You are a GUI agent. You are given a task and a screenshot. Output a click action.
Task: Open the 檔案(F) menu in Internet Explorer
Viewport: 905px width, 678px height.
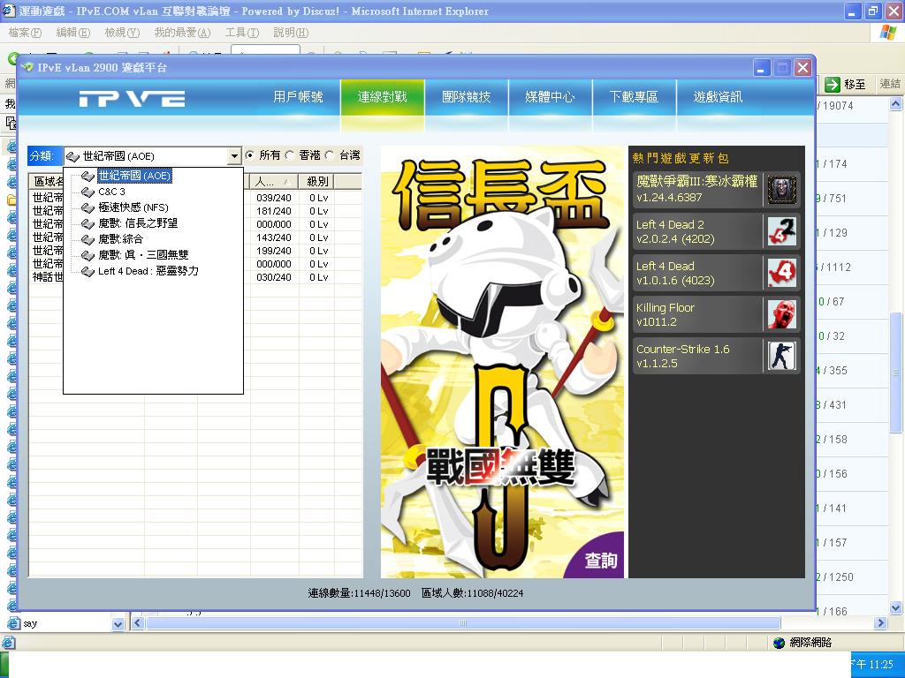[x=25, y=33]
